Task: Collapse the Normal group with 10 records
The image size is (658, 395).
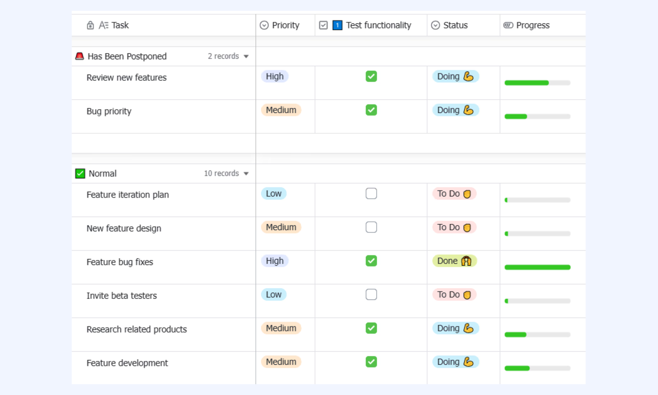Action: pos(246,174)
